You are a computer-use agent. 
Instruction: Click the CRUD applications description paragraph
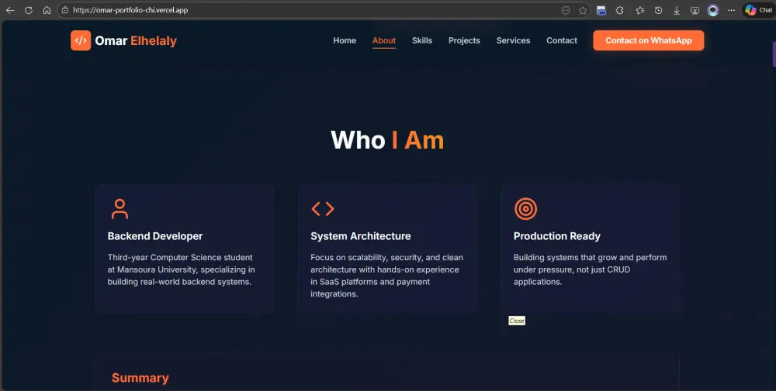(590, 269)
